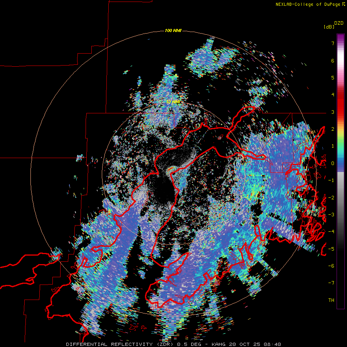
Task: Click the TH legend label
Action: pyautogui.click(x=331, y=300)
